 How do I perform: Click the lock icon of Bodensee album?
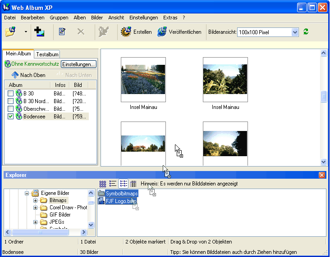pos(19,116)
